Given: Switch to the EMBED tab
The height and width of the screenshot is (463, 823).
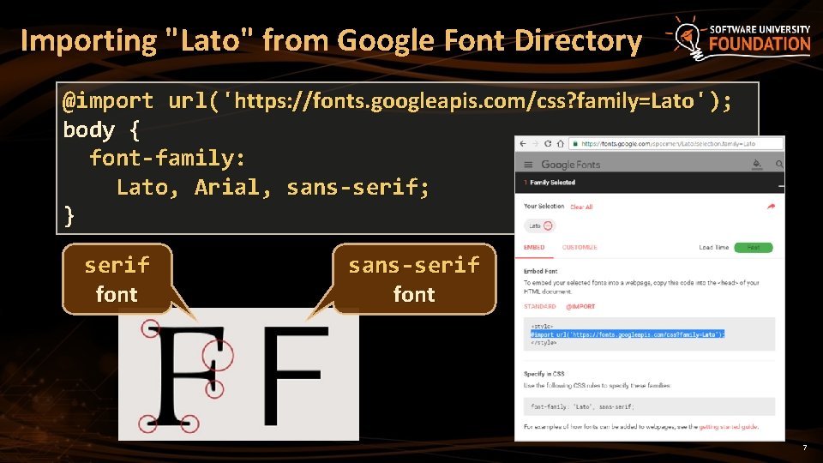Looking at the screenshot, I should [534, 247].
